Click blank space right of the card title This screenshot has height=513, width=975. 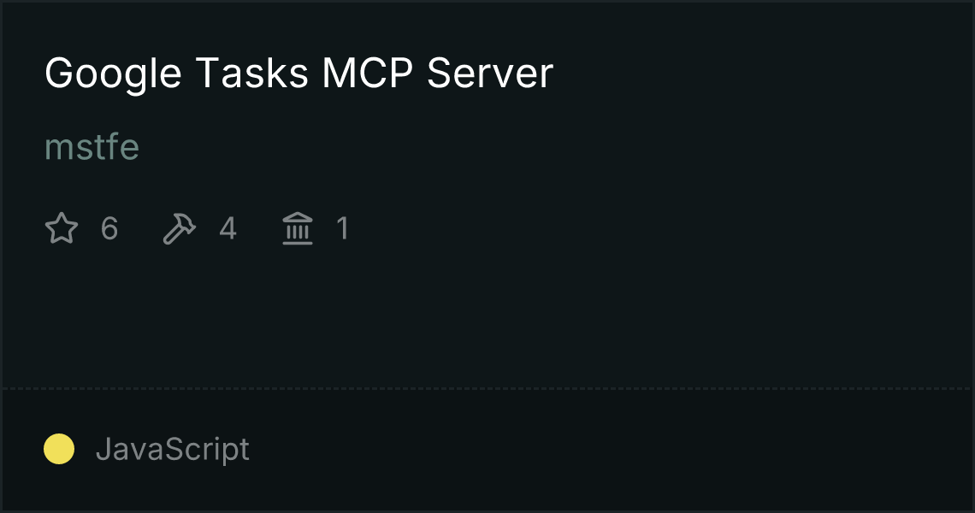[x=759, y=74]
